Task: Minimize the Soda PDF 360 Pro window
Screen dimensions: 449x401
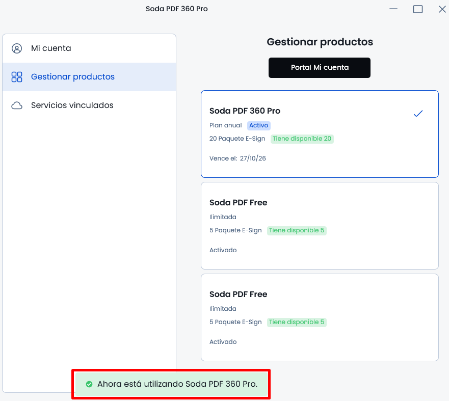Action: pyautogui.click(x=393, y=9)
